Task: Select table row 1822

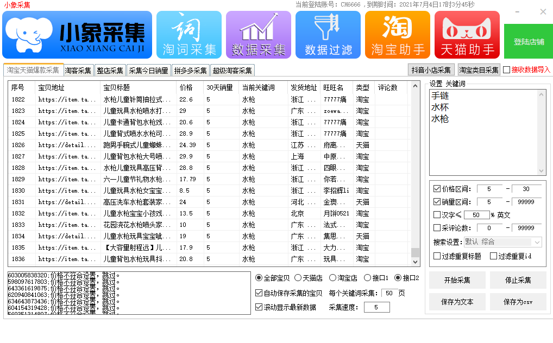Action: coord(210,99)
